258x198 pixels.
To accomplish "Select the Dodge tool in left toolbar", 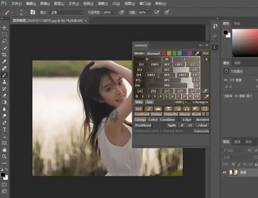I will point(4,116).
